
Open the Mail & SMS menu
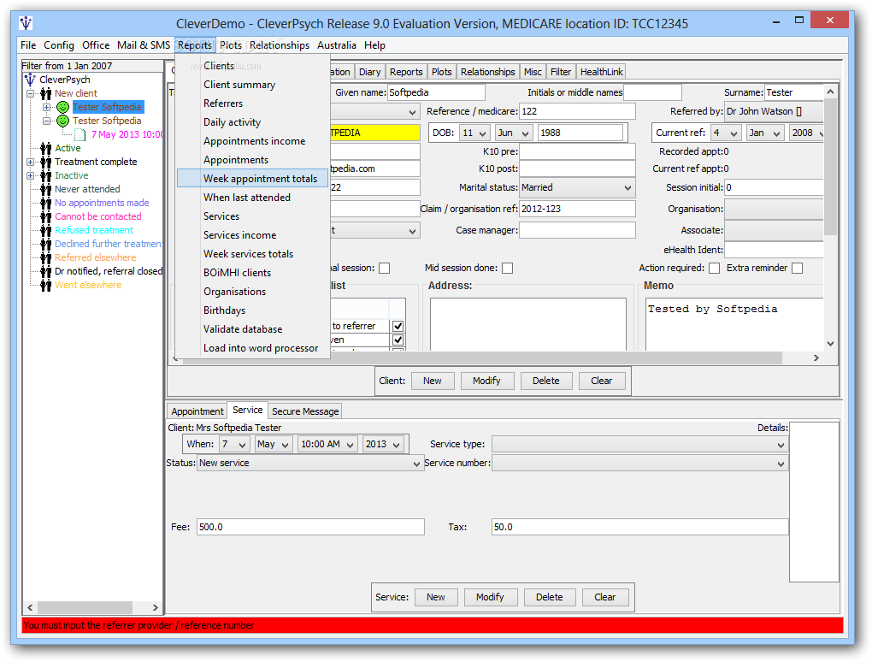coord(144,45)
